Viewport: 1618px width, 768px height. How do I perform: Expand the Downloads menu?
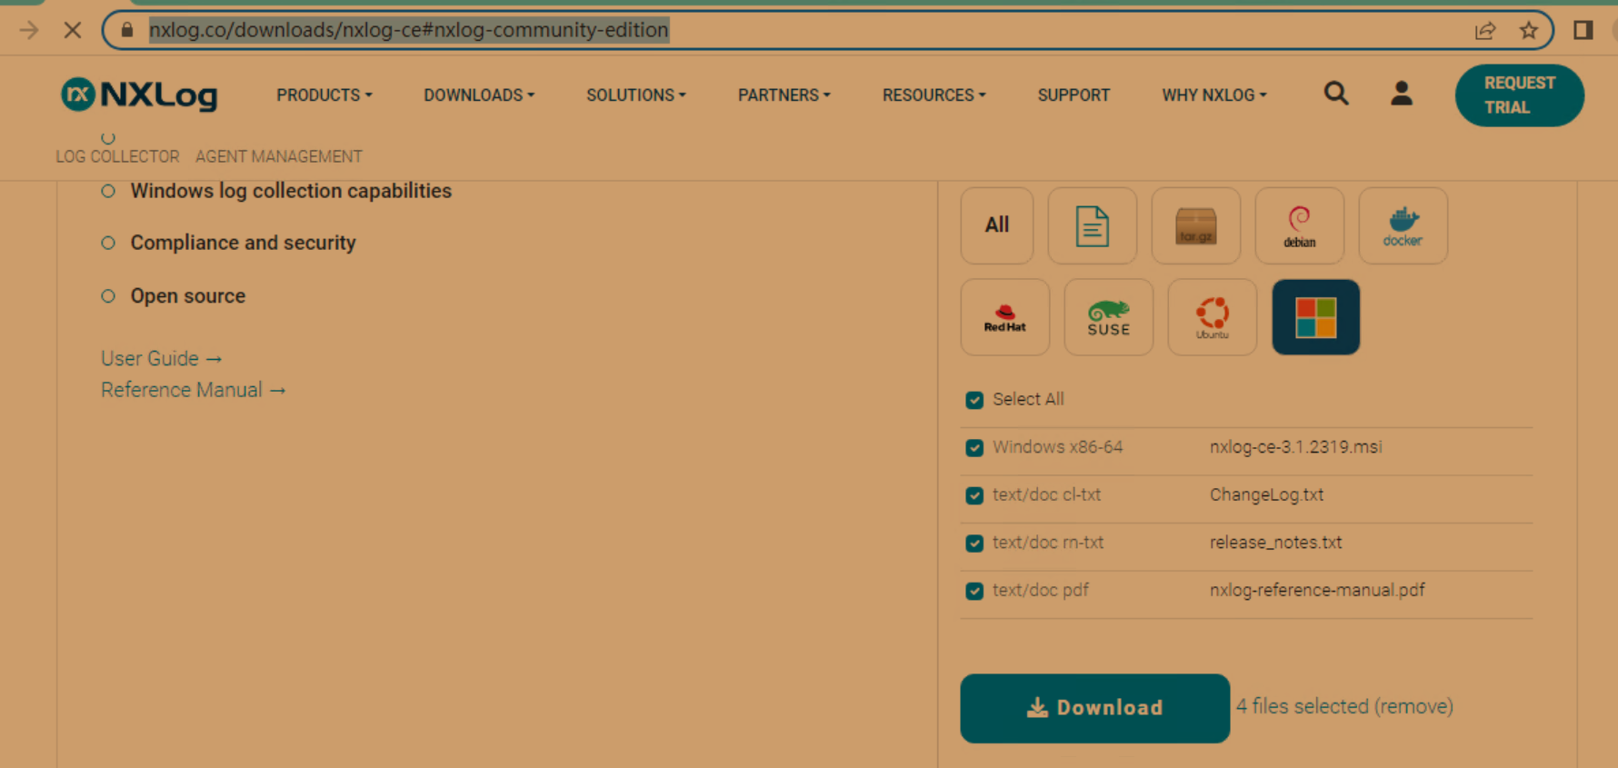(479, 95)
